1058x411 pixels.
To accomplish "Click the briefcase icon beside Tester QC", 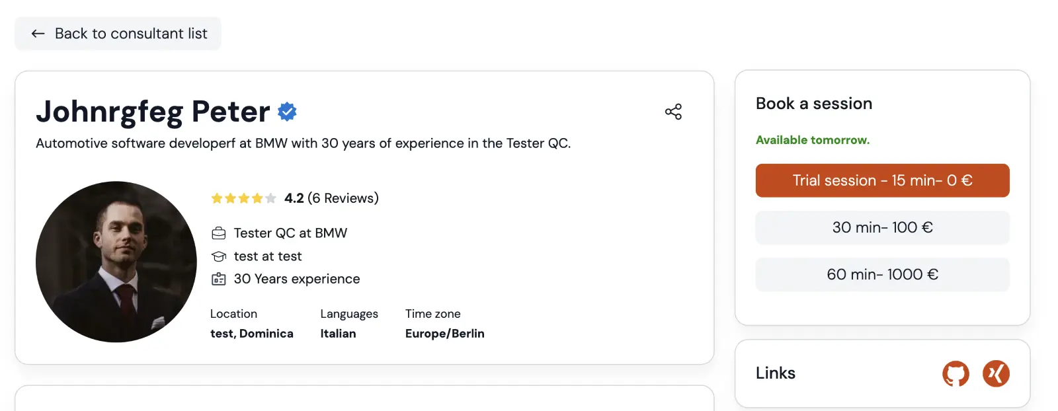I will [x=219, y=233].
